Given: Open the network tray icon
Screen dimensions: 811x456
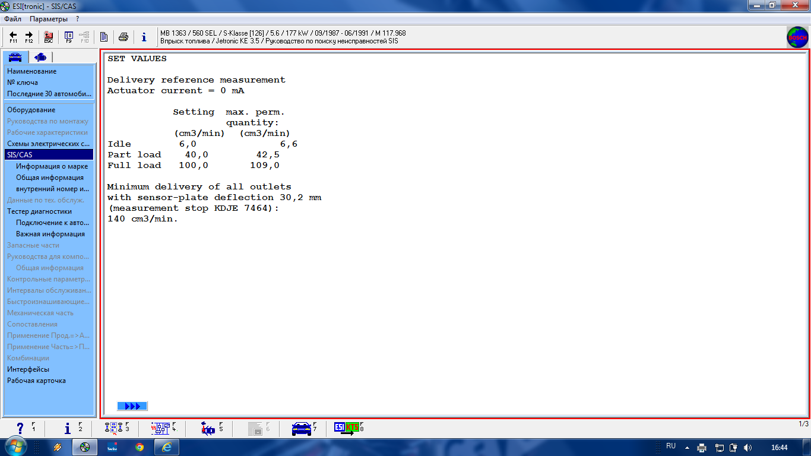Looking at the screenshot, I should pos(719,448).
